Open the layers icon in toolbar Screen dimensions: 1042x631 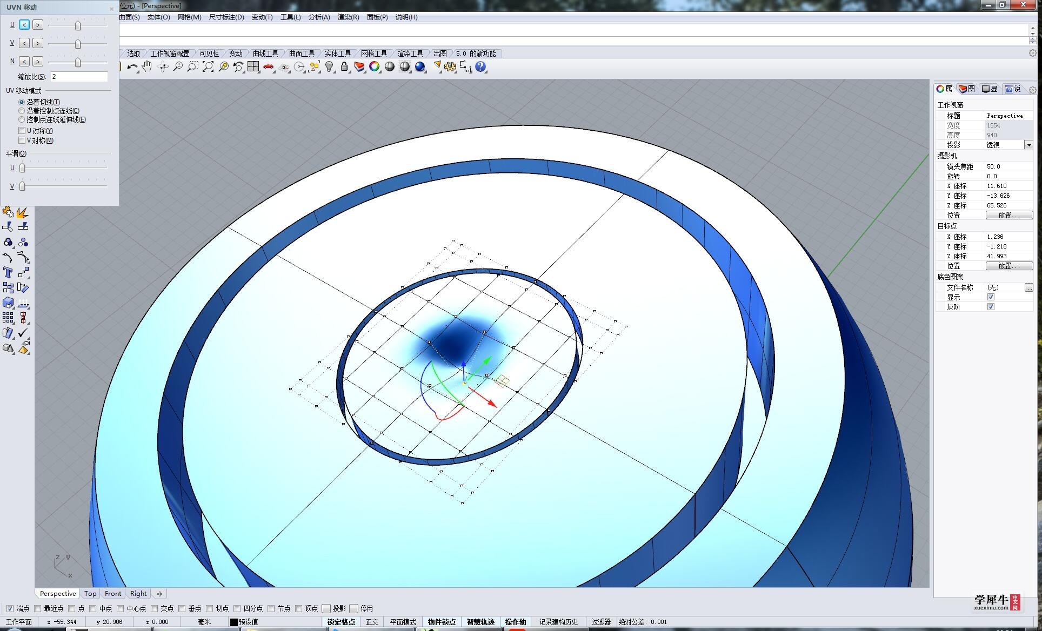coord(359,67)
